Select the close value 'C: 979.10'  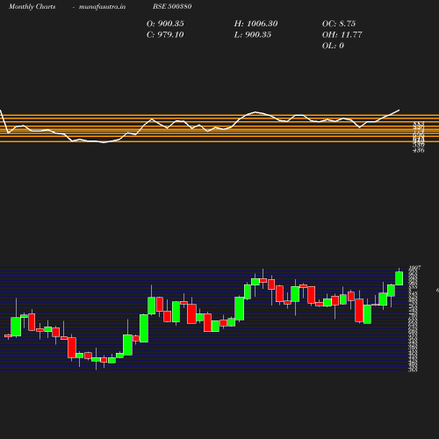click(165, 35)
